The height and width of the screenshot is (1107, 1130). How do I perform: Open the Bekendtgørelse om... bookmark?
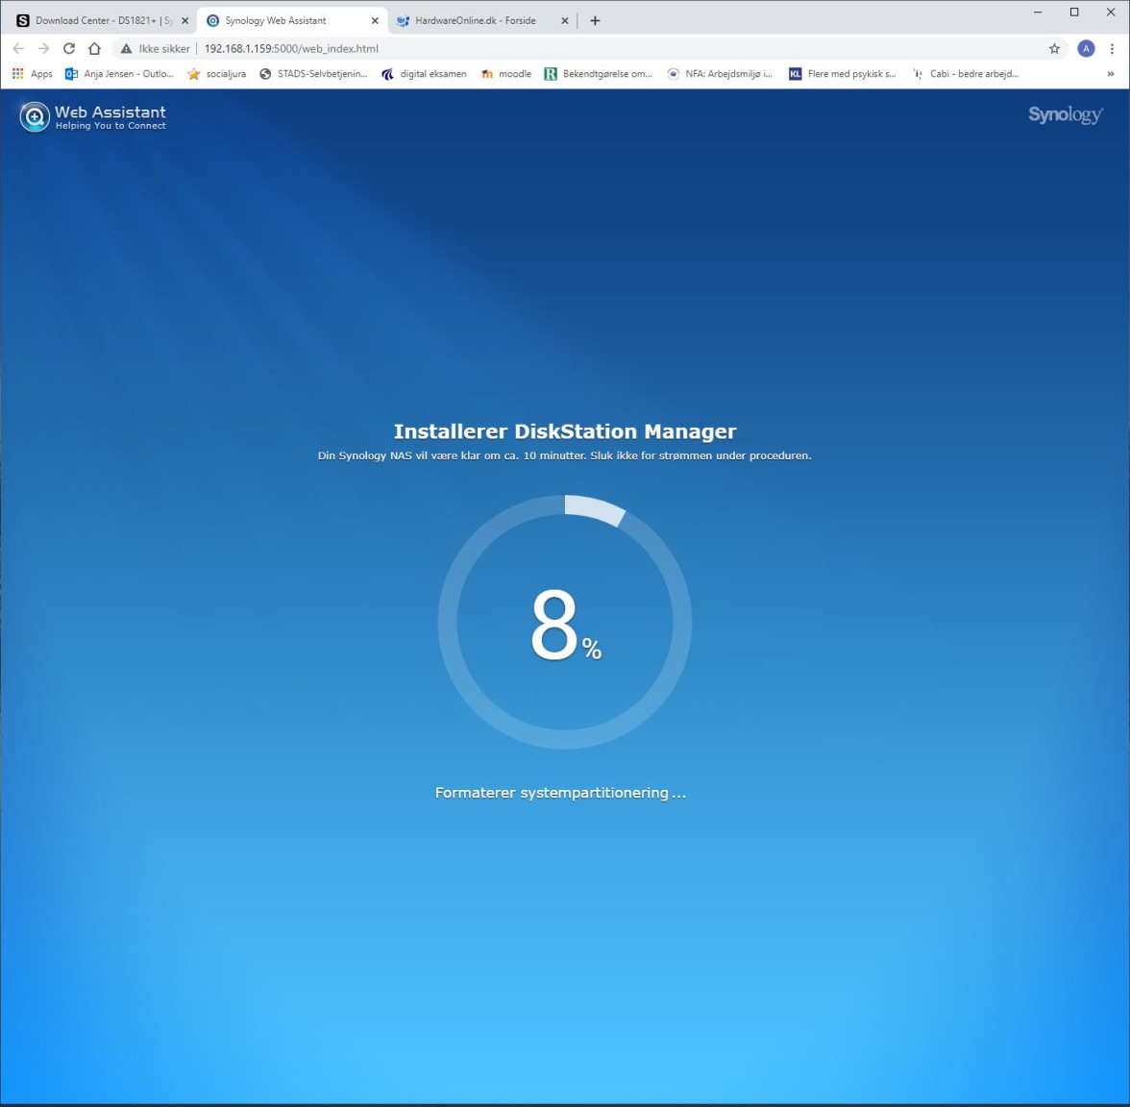598,73
